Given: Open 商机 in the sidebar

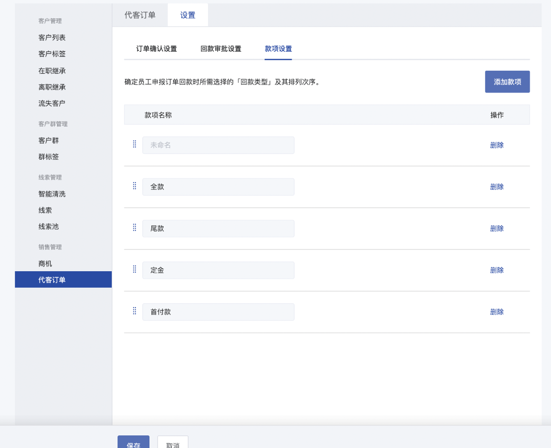Looking at the screenshot, I should coord(45,263).
